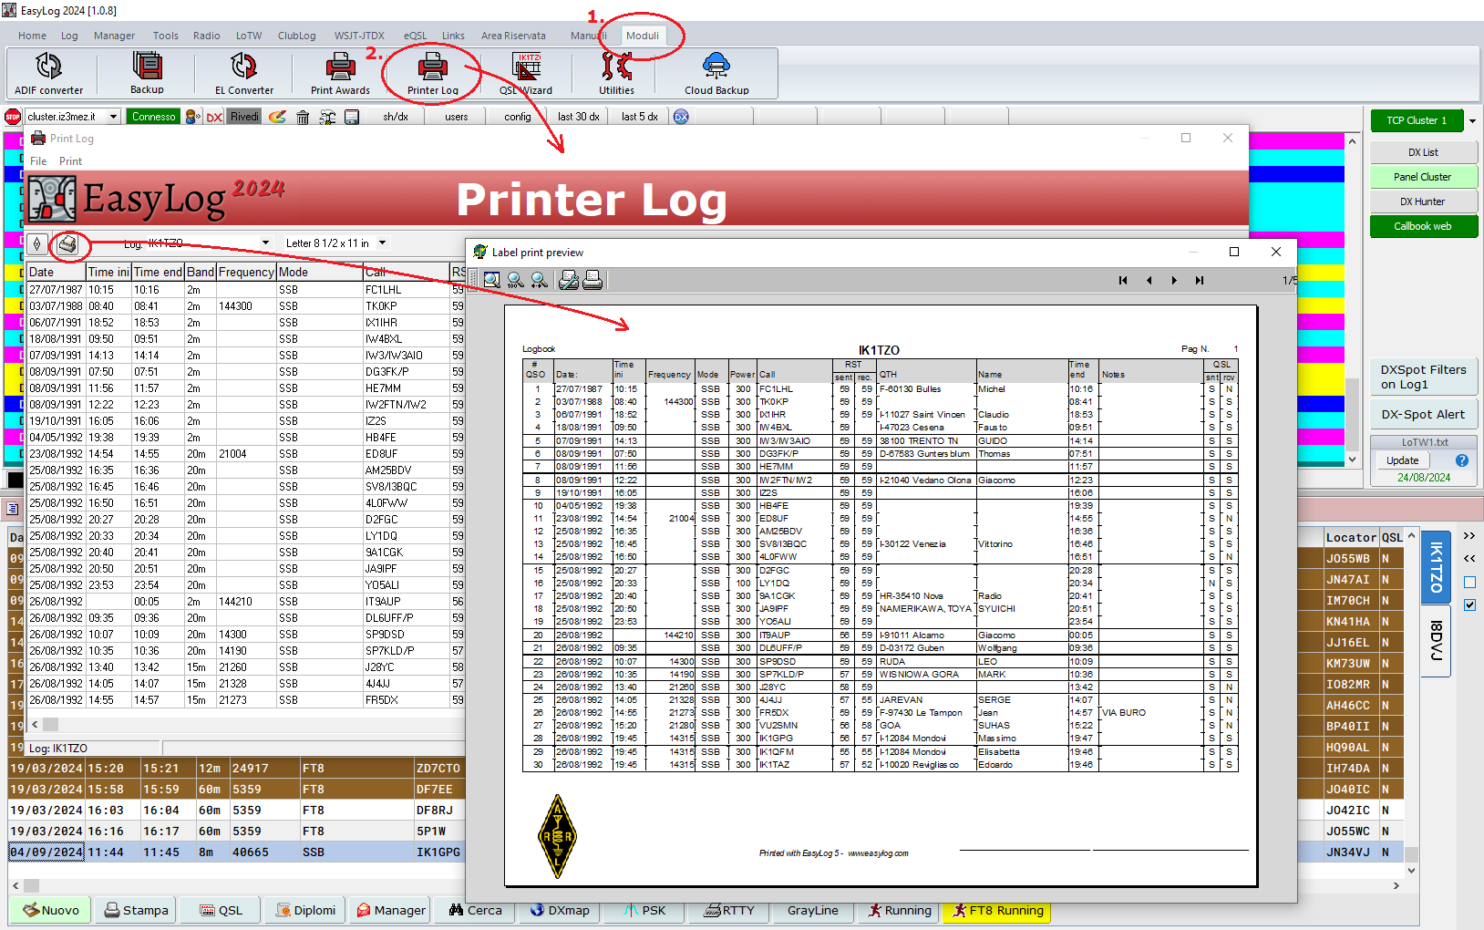
Task: Open the ADIF converter tool
Action: pos(49,73)
